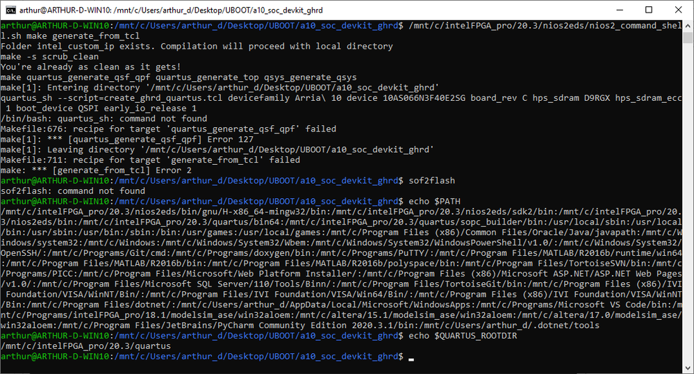
Task: Click 'make[1]: Entering directory' line
Action: coord(220,88)
